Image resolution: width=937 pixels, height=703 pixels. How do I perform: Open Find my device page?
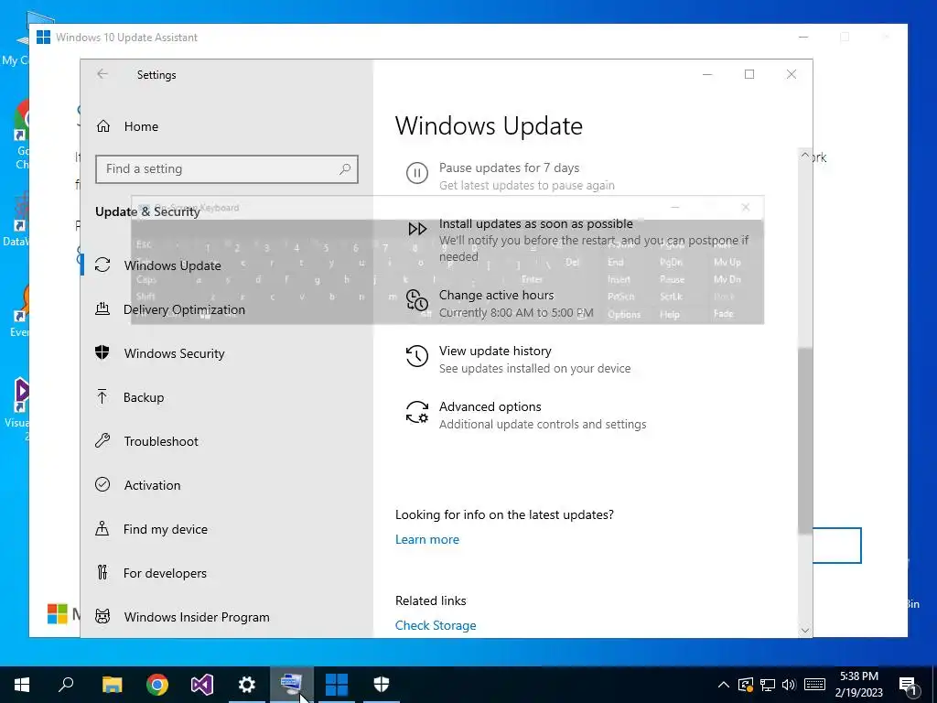(x=227, y=529)
